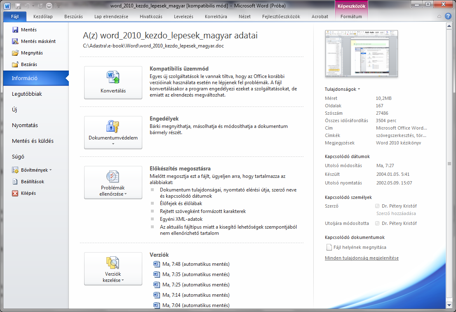456x312 pixels.
Task: Switch to the Hivatkozás ribbon tab
Action: click(x=151, y=17)
